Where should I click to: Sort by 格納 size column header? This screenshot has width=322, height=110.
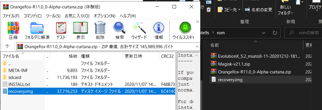[x=64, y=56]
